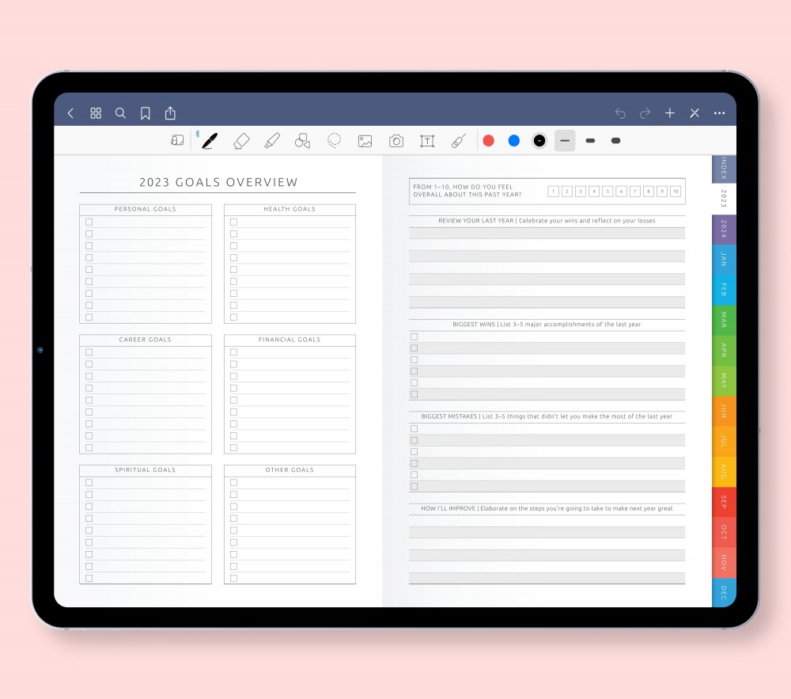Open the INDEX side tab
The width and height of the screenshot is (791, 699).
tap(724, 169)
